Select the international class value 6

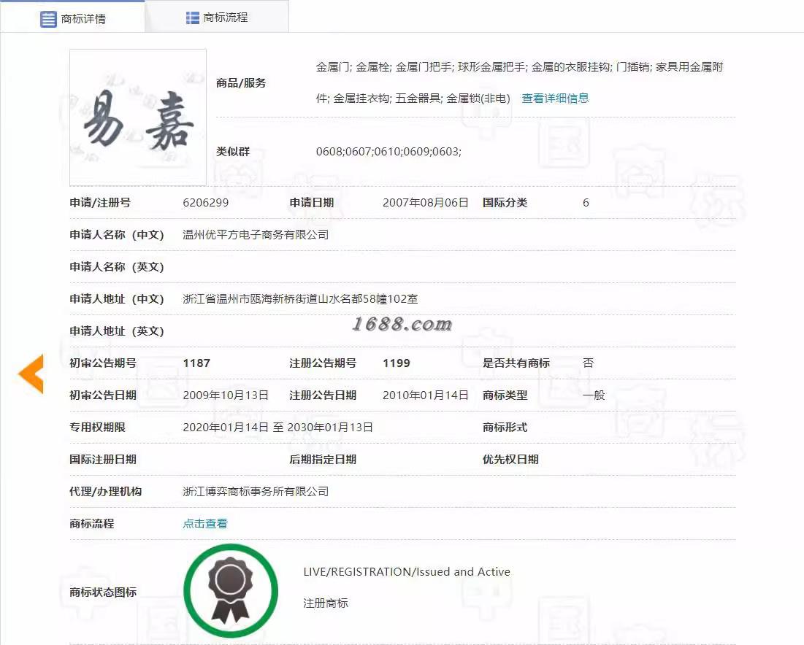(586, 203)
